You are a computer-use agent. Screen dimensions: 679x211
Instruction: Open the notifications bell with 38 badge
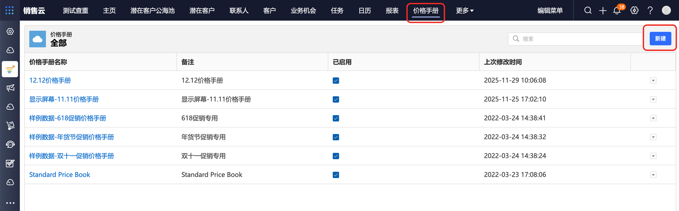coord(617,10)
